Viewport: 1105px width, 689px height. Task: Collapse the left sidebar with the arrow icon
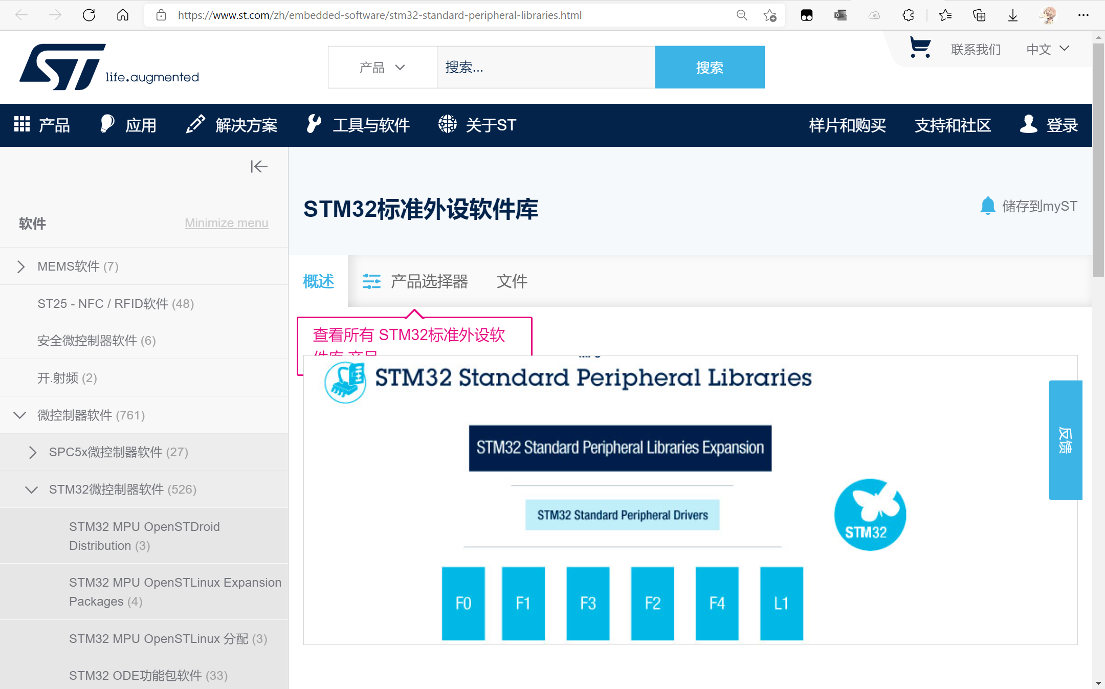[x=259, y=166]
